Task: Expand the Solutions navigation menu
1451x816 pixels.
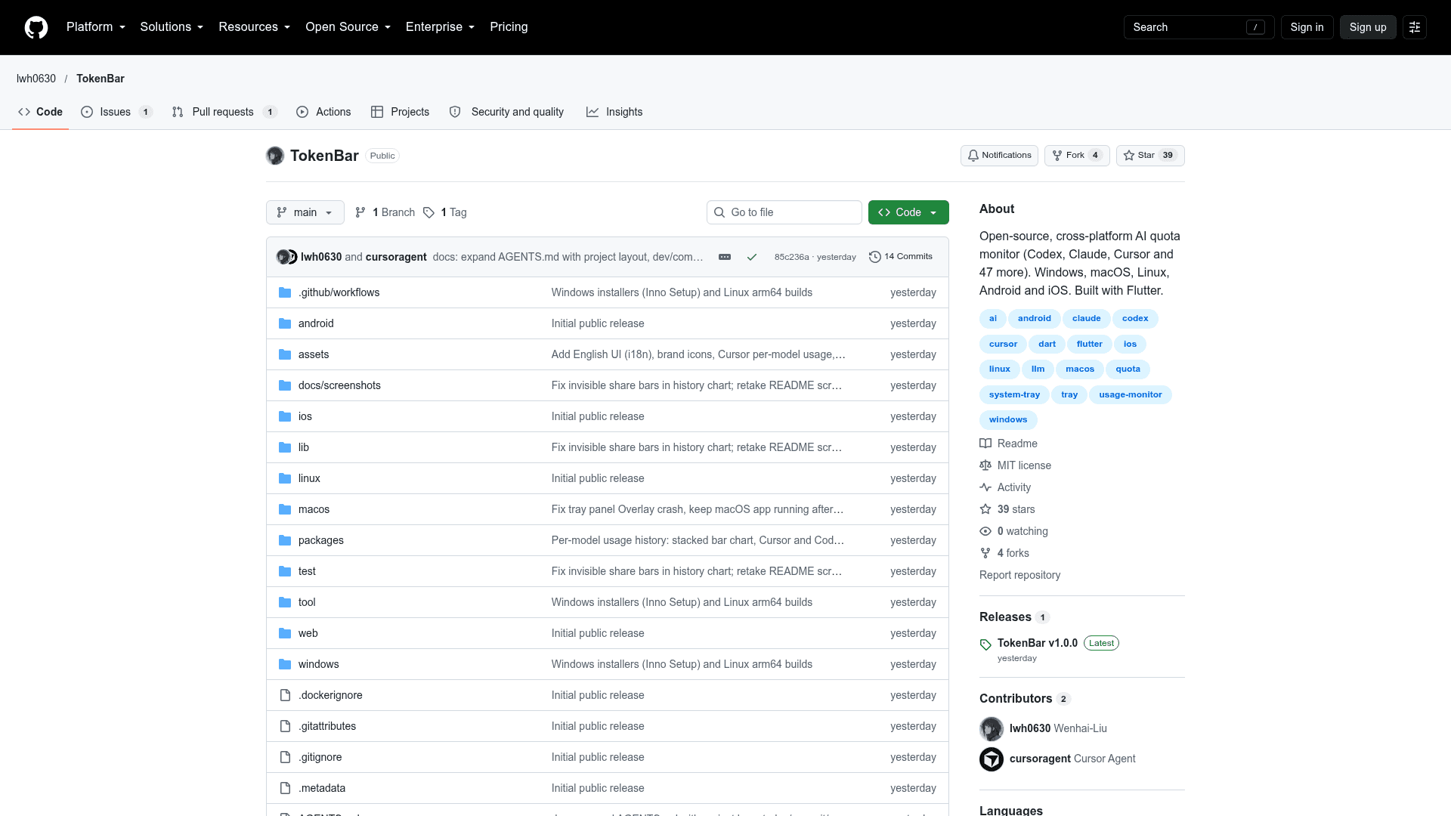Action: point(172,27)
